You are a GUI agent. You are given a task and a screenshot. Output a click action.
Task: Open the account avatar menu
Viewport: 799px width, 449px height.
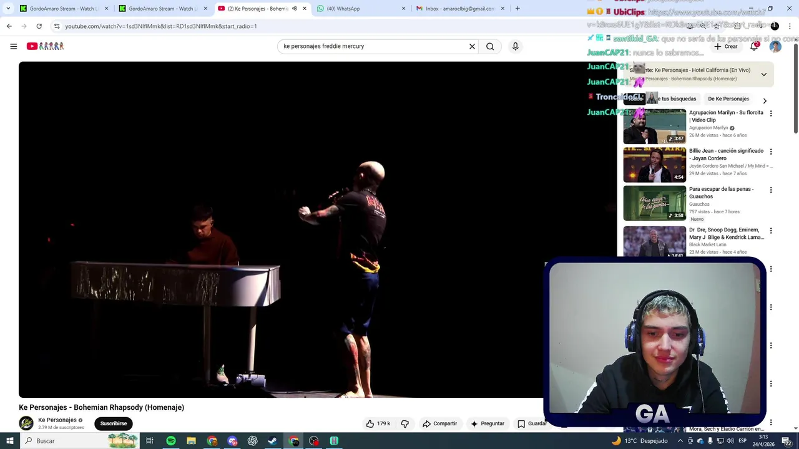pyautogui.click(x=775, y=46)
